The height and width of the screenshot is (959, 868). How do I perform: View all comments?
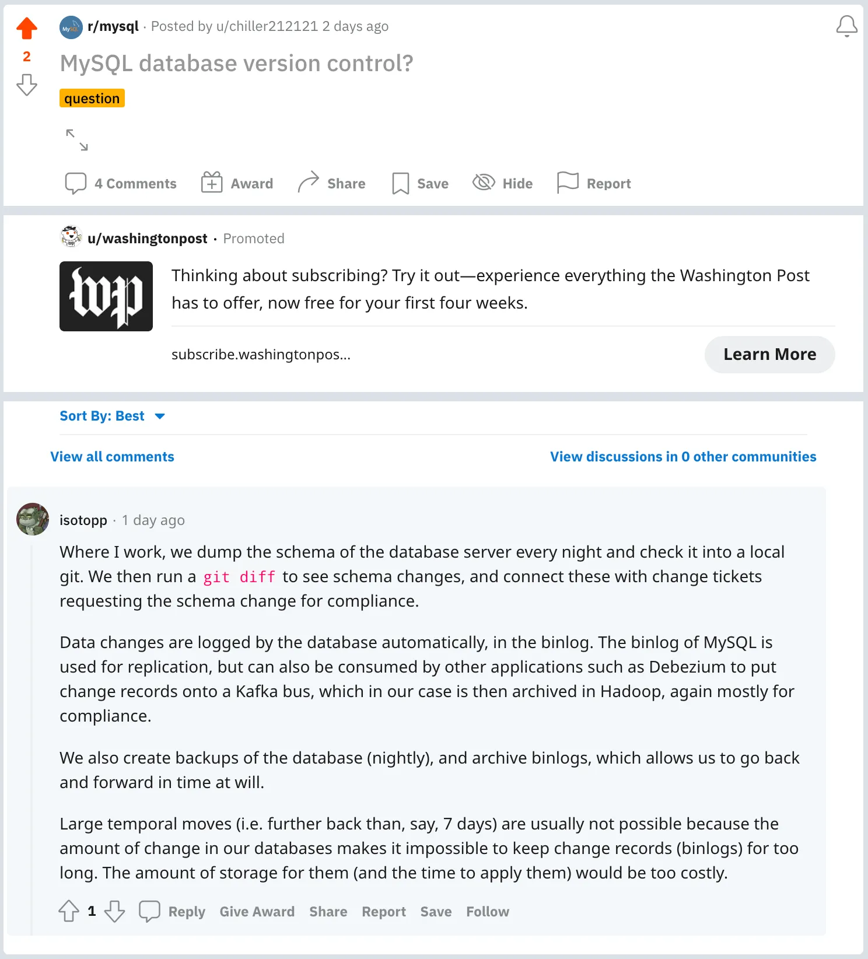pos(112,456)
